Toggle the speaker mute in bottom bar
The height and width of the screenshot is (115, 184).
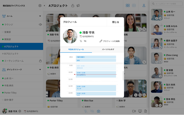[92, 111]
